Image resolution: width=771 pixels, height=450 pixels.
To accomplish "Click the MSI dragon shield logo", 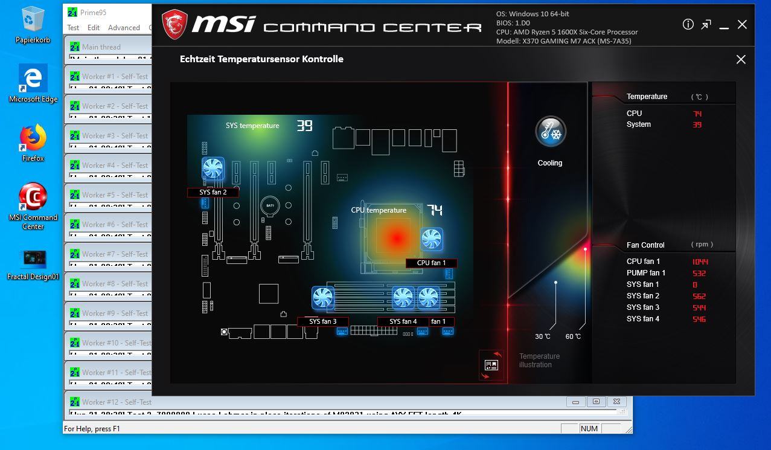I will [x=174, y=24].
